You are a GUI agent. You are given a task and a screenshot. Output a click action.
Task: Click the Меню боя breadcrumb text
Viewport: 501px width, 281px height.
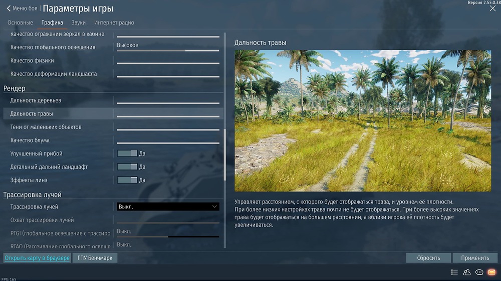point(25,8)
